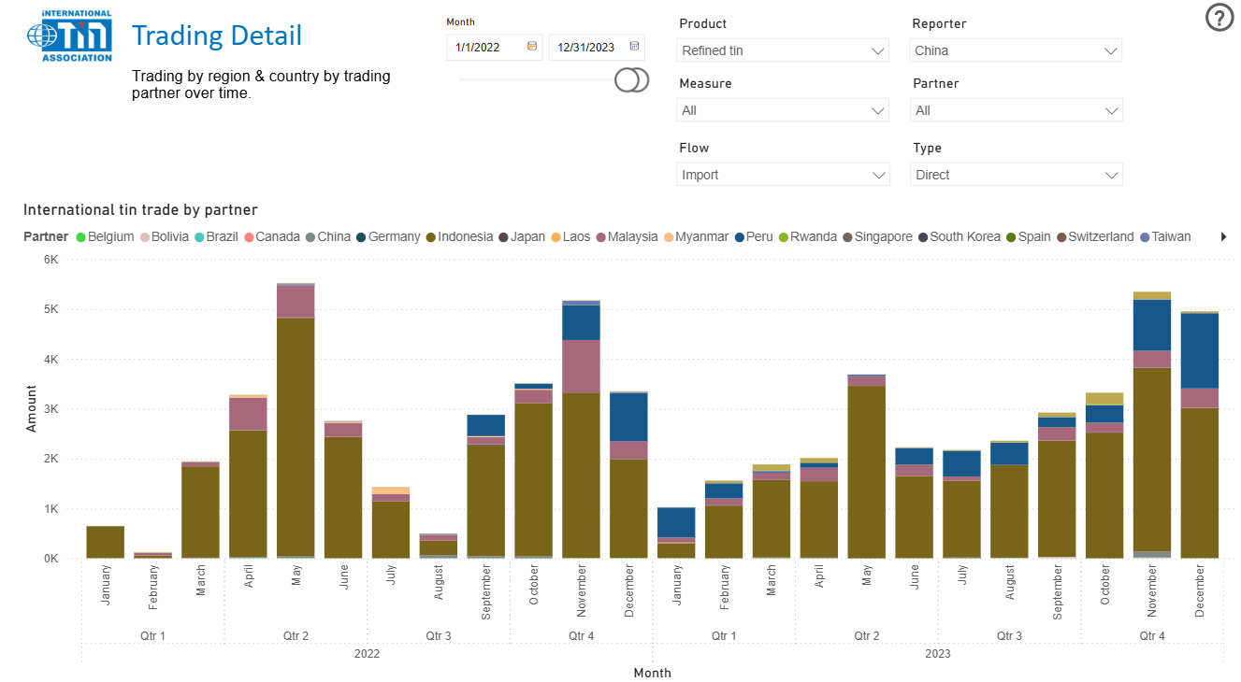The width and height of the screenshot is (1241, 682).
Task: Toggle highlighting of the Malaysia legend item
Action: (628, 236)
